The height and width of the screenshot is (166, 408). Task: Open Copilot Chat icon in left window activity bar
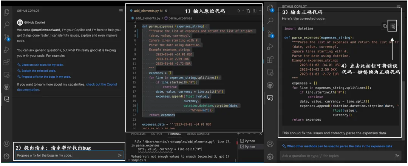coord(7,99)
